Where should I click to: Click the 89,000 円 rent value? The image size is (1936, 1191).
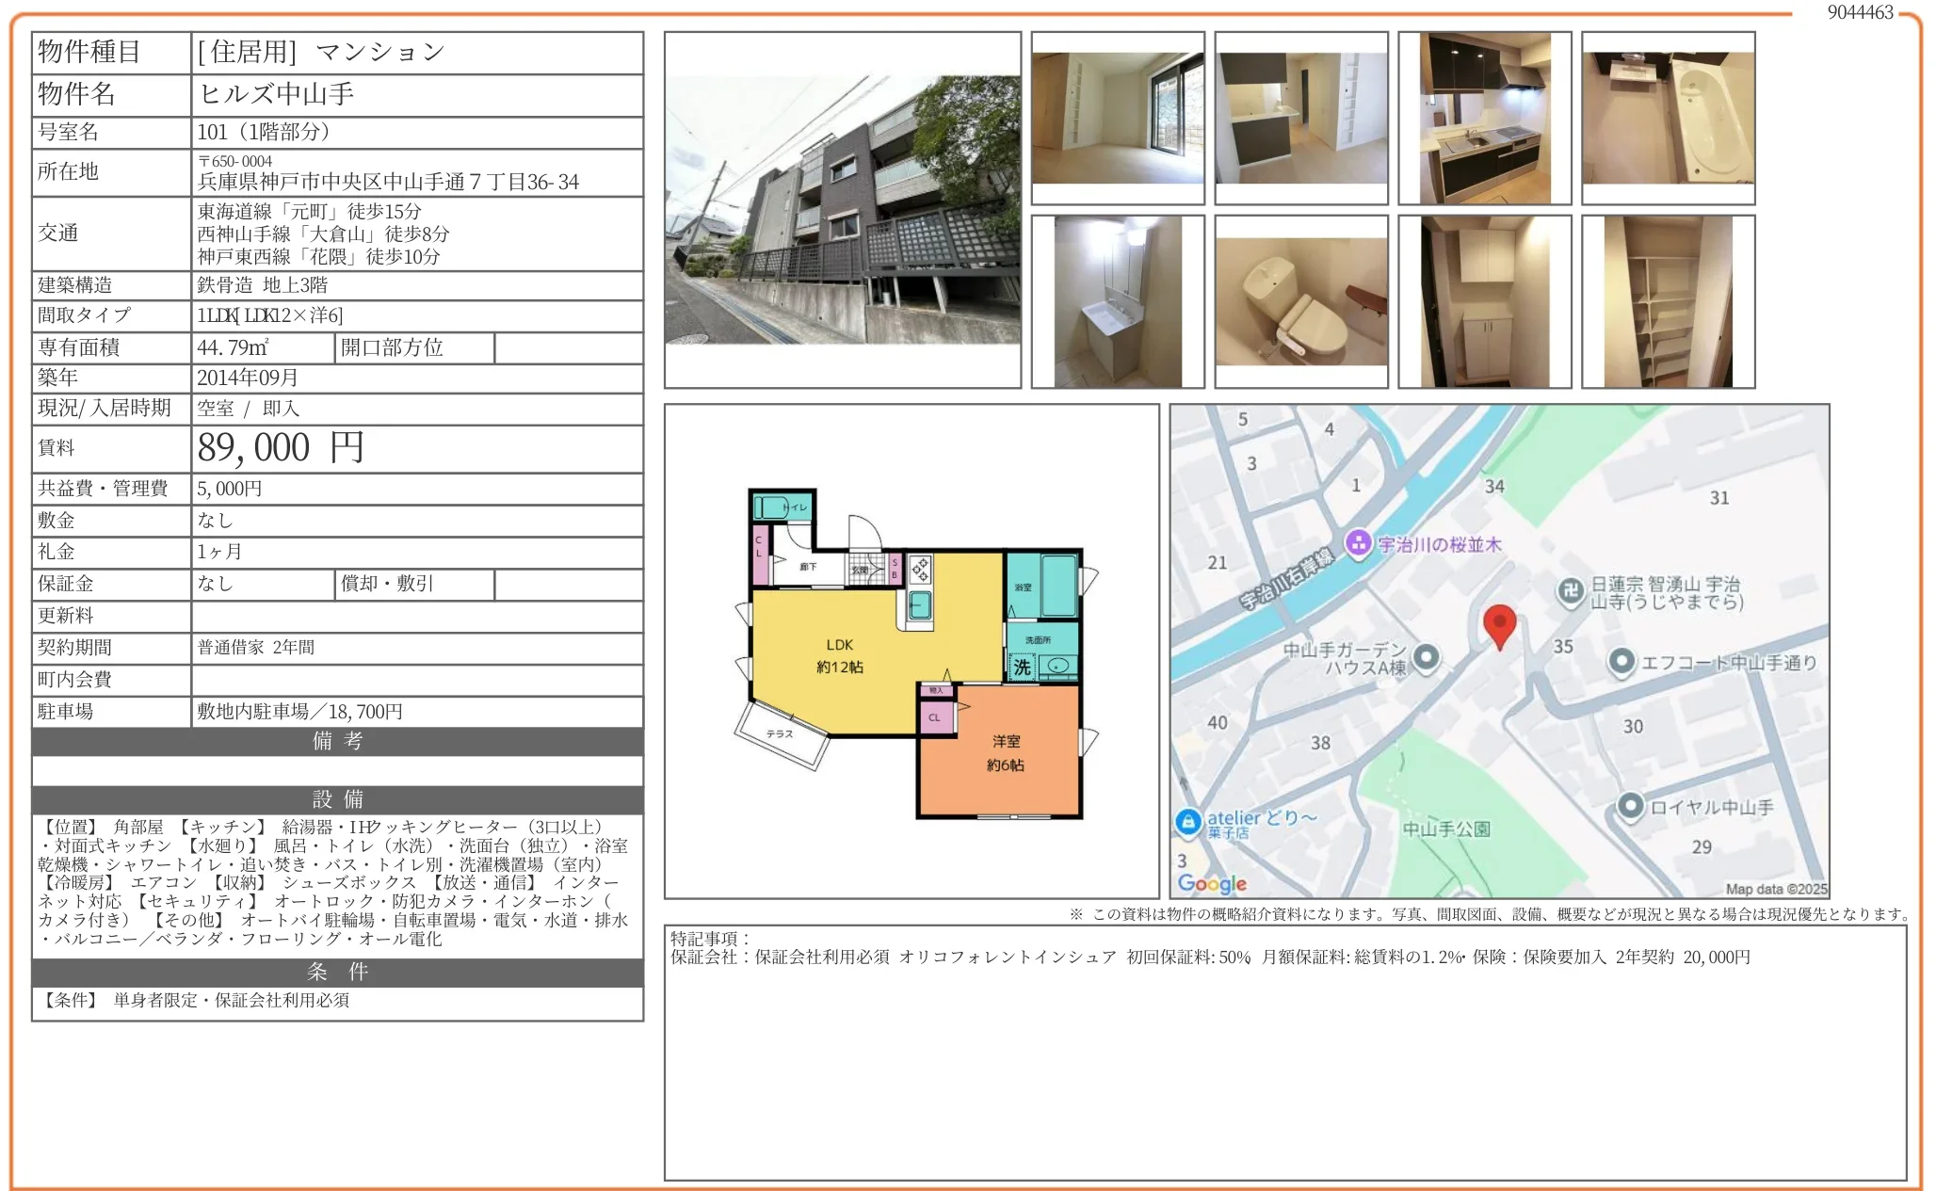(x=280, y=448)
